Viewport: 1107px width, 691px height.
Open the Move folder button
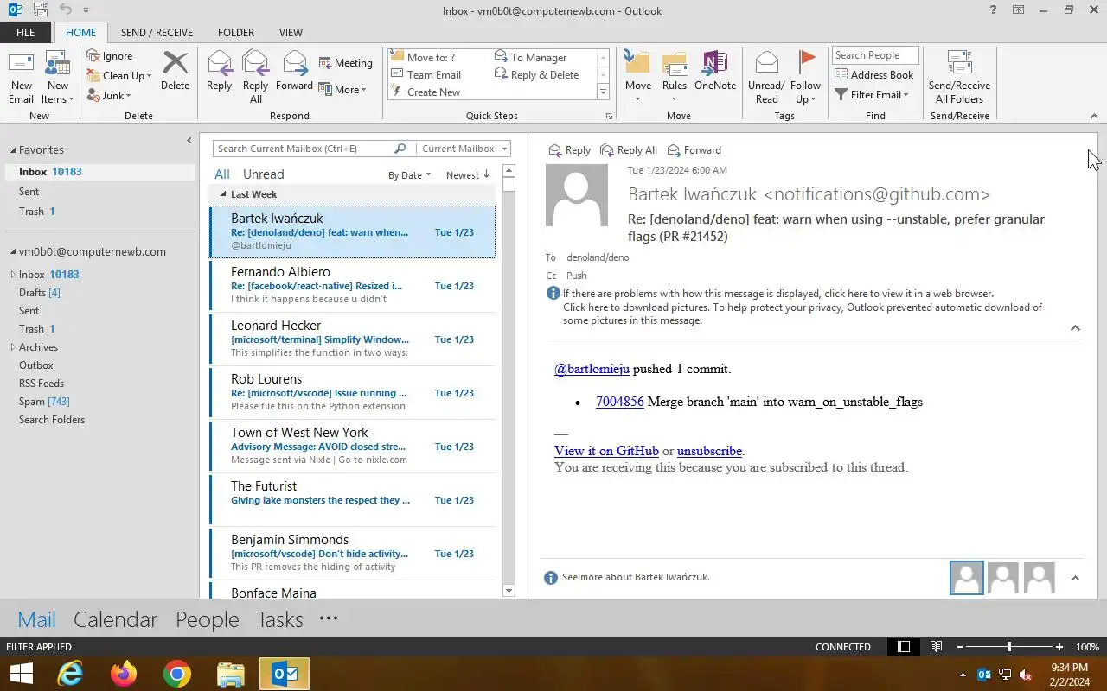pyautogui.click(x=638, y=78)
